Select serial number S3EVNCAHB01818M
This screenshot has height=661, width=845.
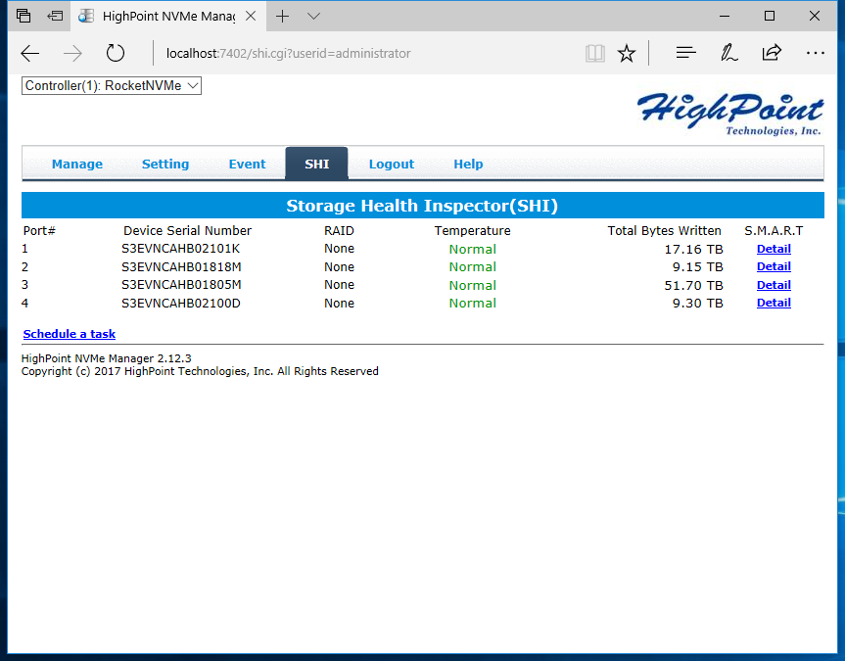point(181,267)
